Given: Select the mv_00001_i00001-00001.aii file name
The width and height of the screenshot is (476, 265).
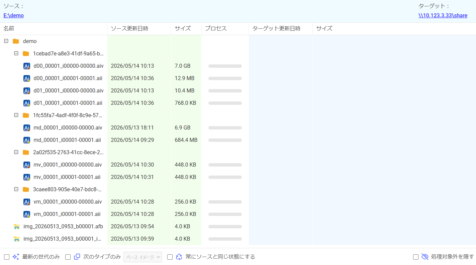Looking at the screenshot, I should pos(67,177).
